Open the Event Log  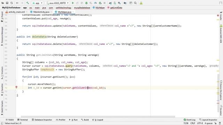tap(190, 120)
